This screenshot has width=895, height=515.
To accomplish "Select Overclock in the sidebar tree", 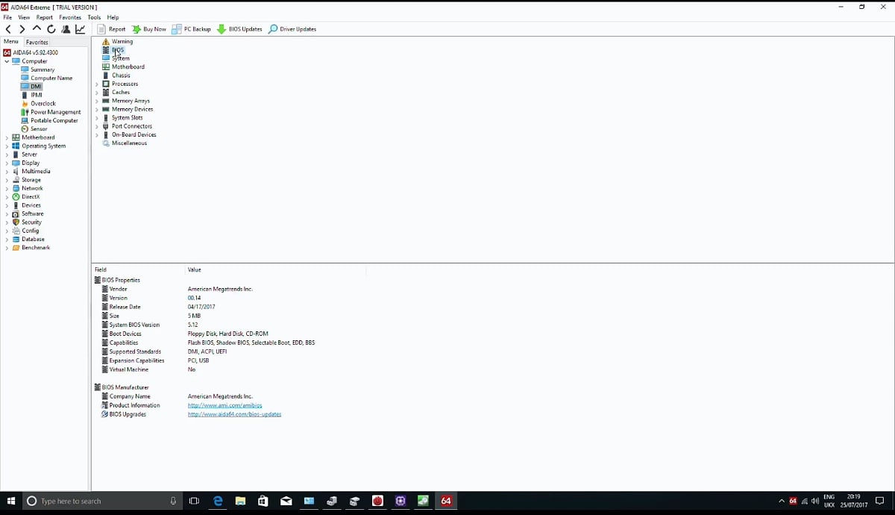I will [43, 104].
